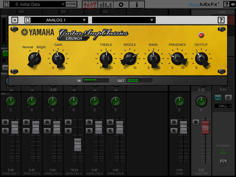Solo the ANALOG 6 channel
The height and width of the screenshot is (177, 236).
pyautogui.click(x=110, y=131)
